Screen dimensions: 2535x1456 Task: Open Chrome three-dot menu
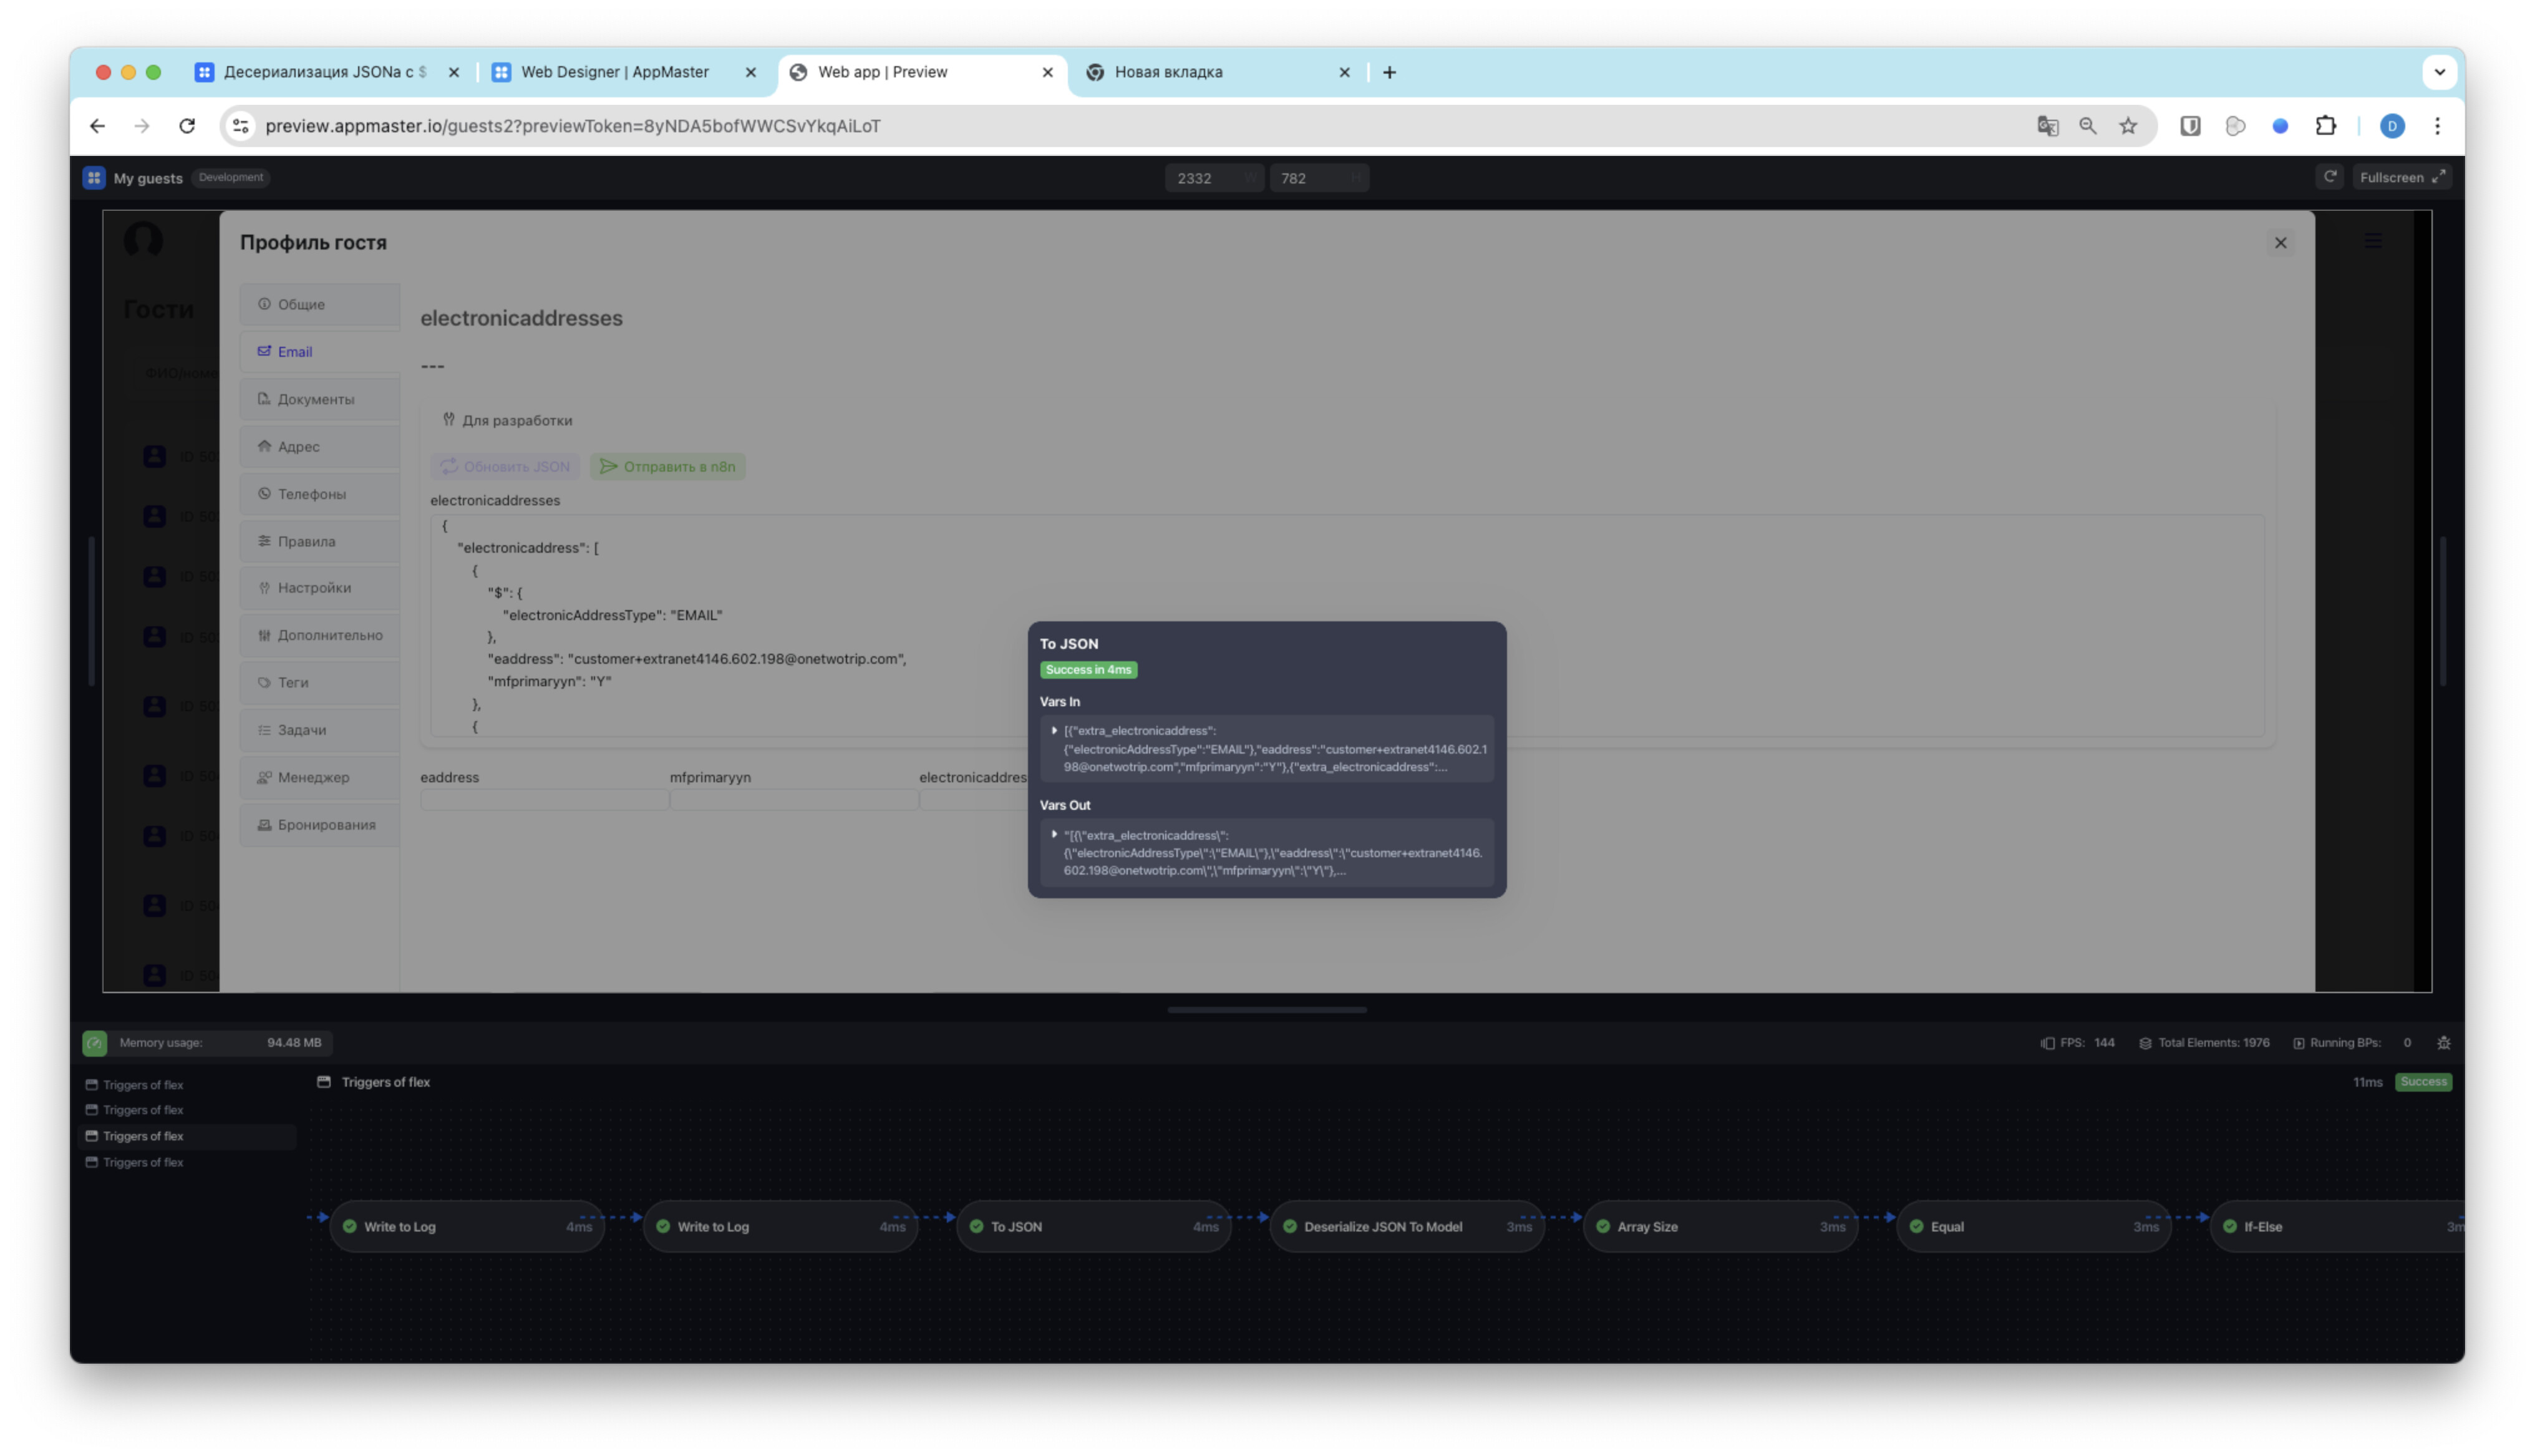[x=2437, y=126]
